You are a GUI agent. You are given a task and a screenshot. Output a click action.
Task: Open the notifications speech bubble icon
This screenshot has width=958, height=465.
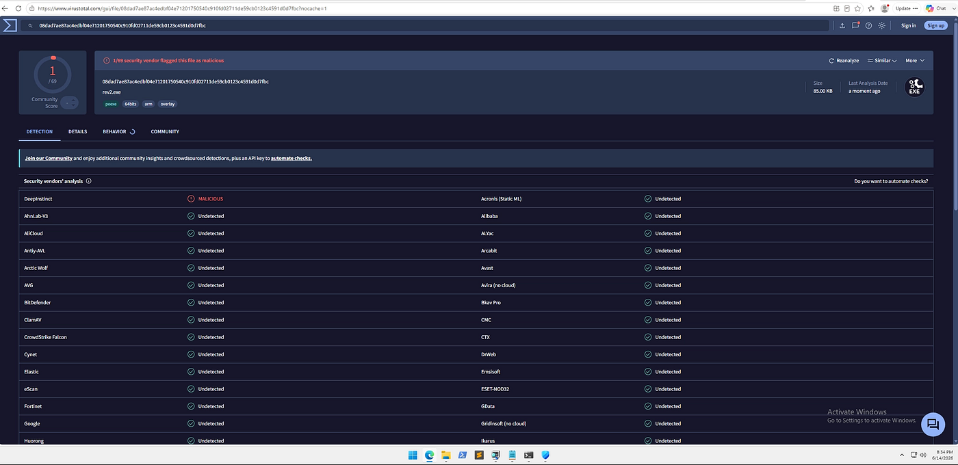[x=855, y=25]
